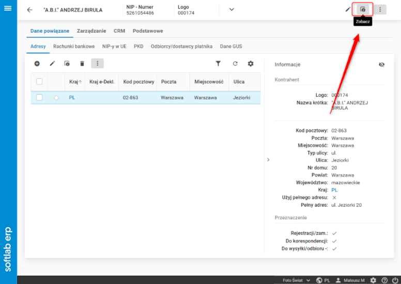Switch to Dane powiązane tab
This screenshot has height=284, width=401.
(x=50, y=31)
